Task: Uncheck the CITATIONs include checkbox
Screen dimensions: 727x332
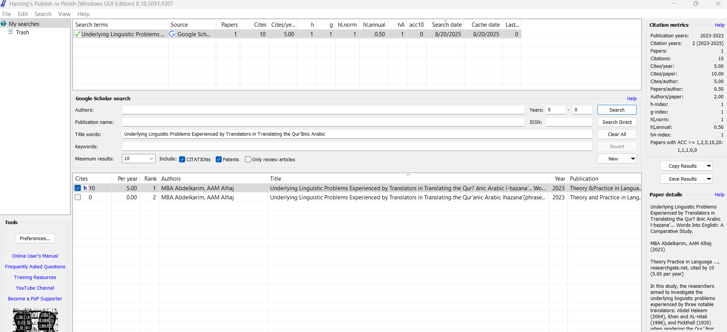Action: pos(182,159)
